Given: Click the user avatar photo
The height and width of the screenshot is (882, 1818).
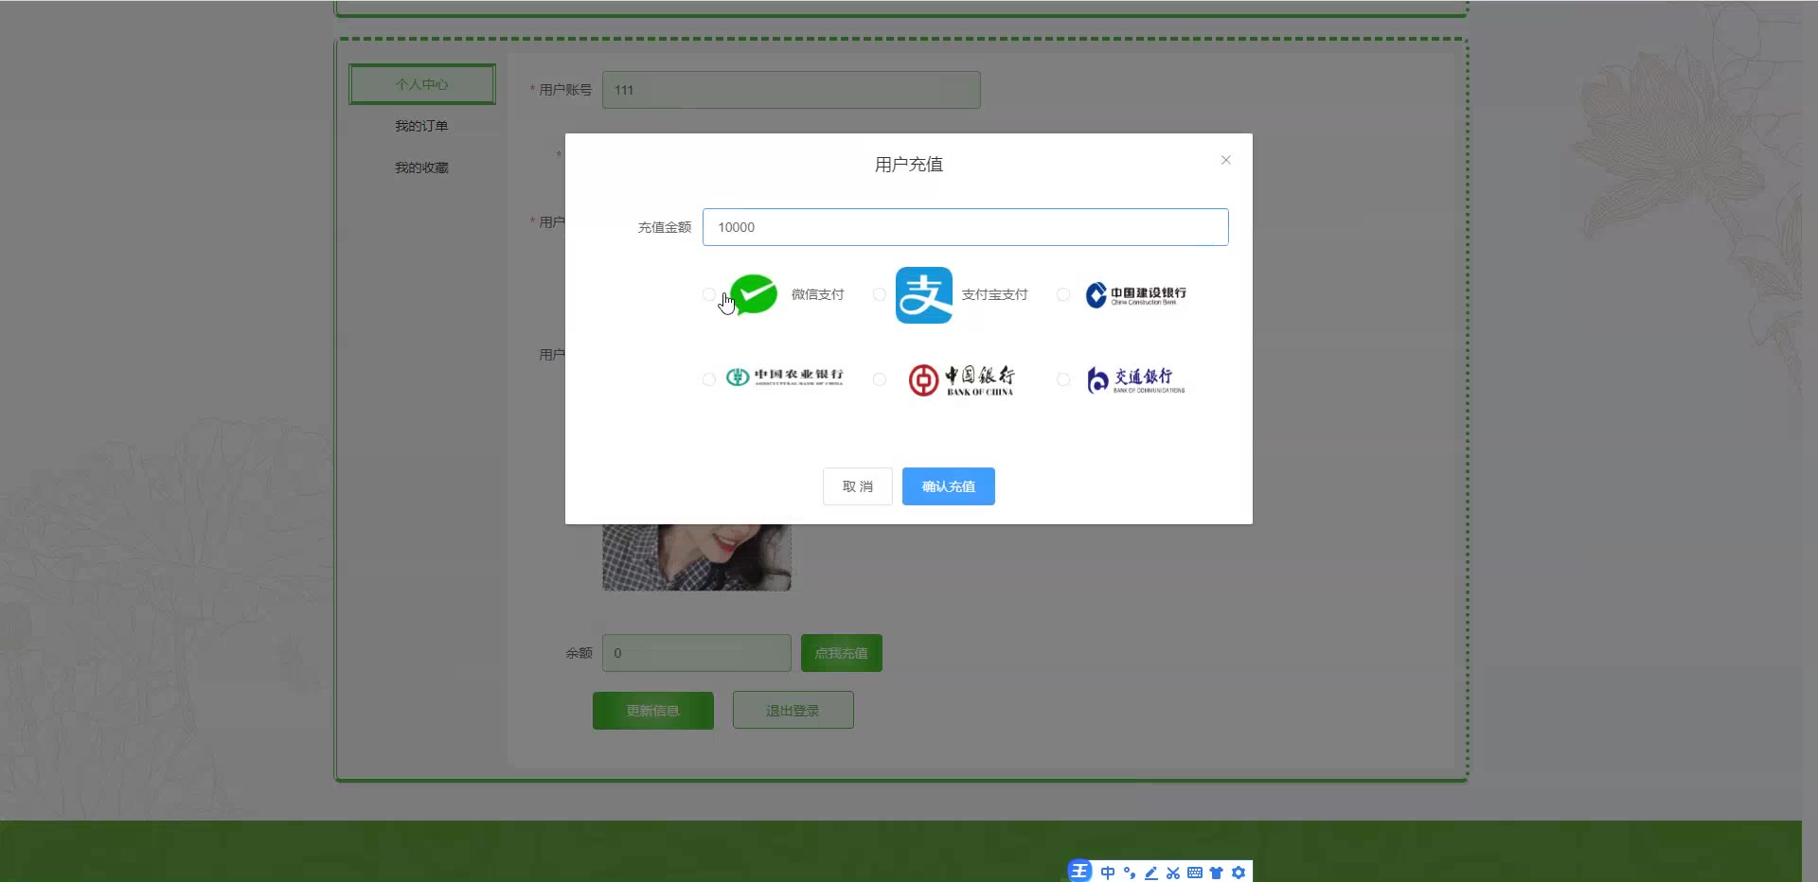Looking at the screenshot, I should (697, 557).
